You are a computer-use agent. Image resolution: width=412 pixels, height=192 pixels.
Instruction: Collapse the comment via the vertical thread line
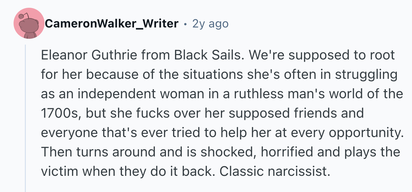[x=26, y=118]
